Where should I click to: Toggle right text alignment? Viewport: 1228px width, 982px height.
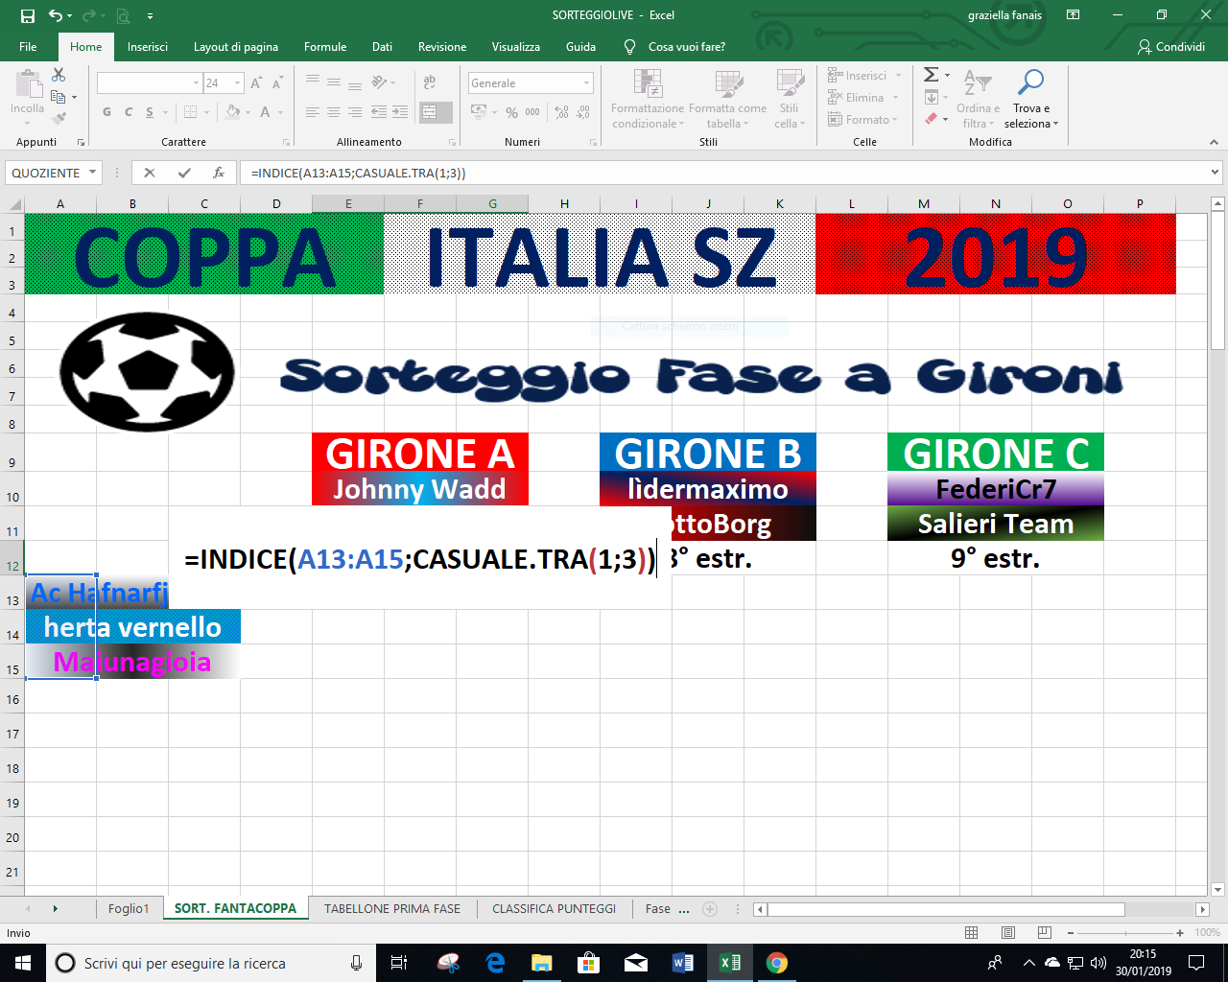[x=355, y=112]
